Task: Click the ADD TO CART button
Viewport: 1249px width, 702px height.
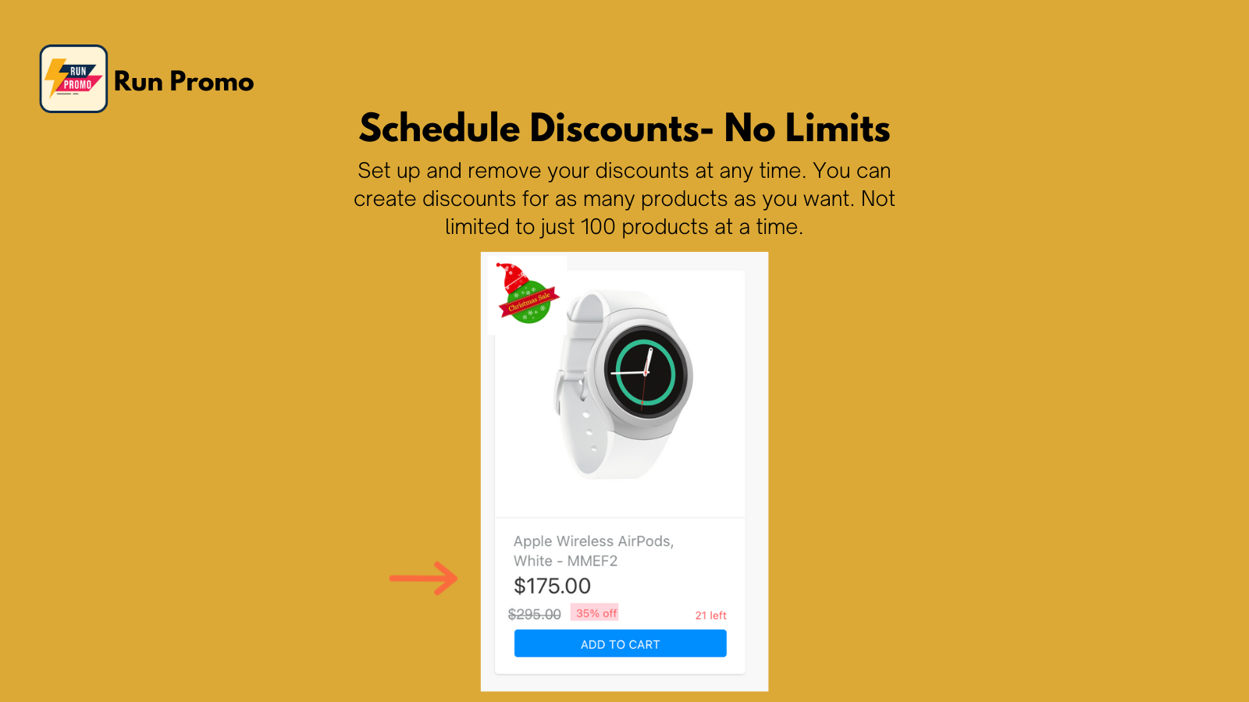Action: pos(619,643)
